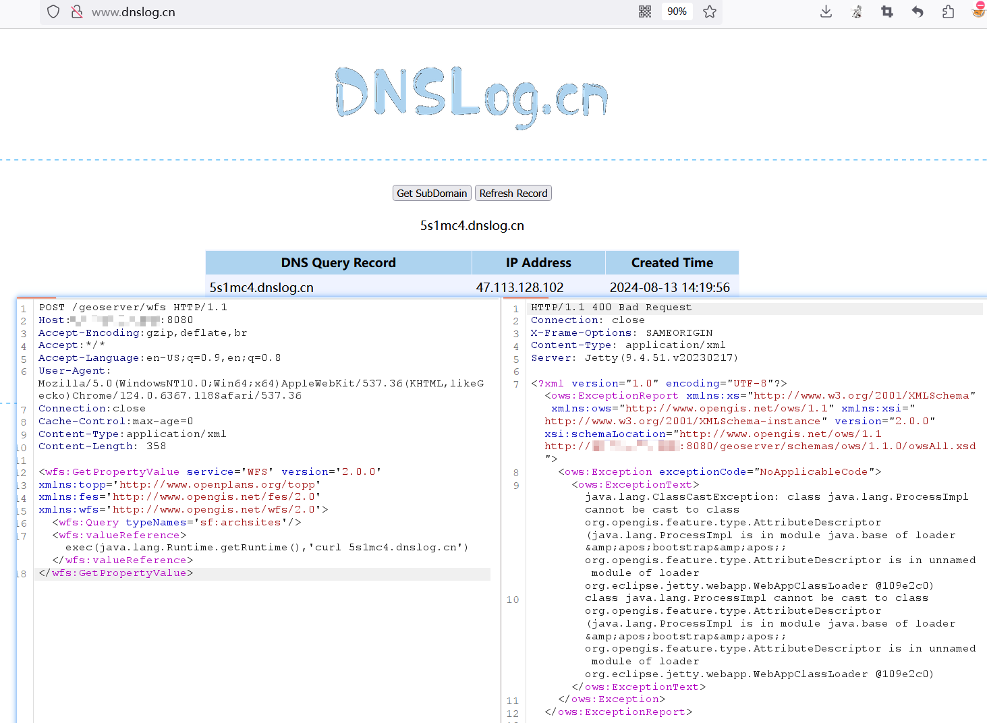Click the xmlns:topp namespace line
Viewport: 987px width, 723px height.
tap(179, 485)
